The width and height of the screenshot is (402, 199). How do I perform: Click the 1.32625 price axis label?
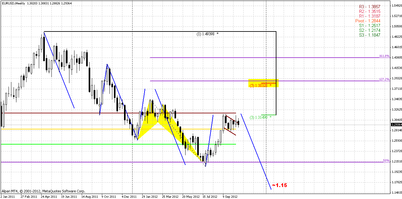click(x=397, y=110)
